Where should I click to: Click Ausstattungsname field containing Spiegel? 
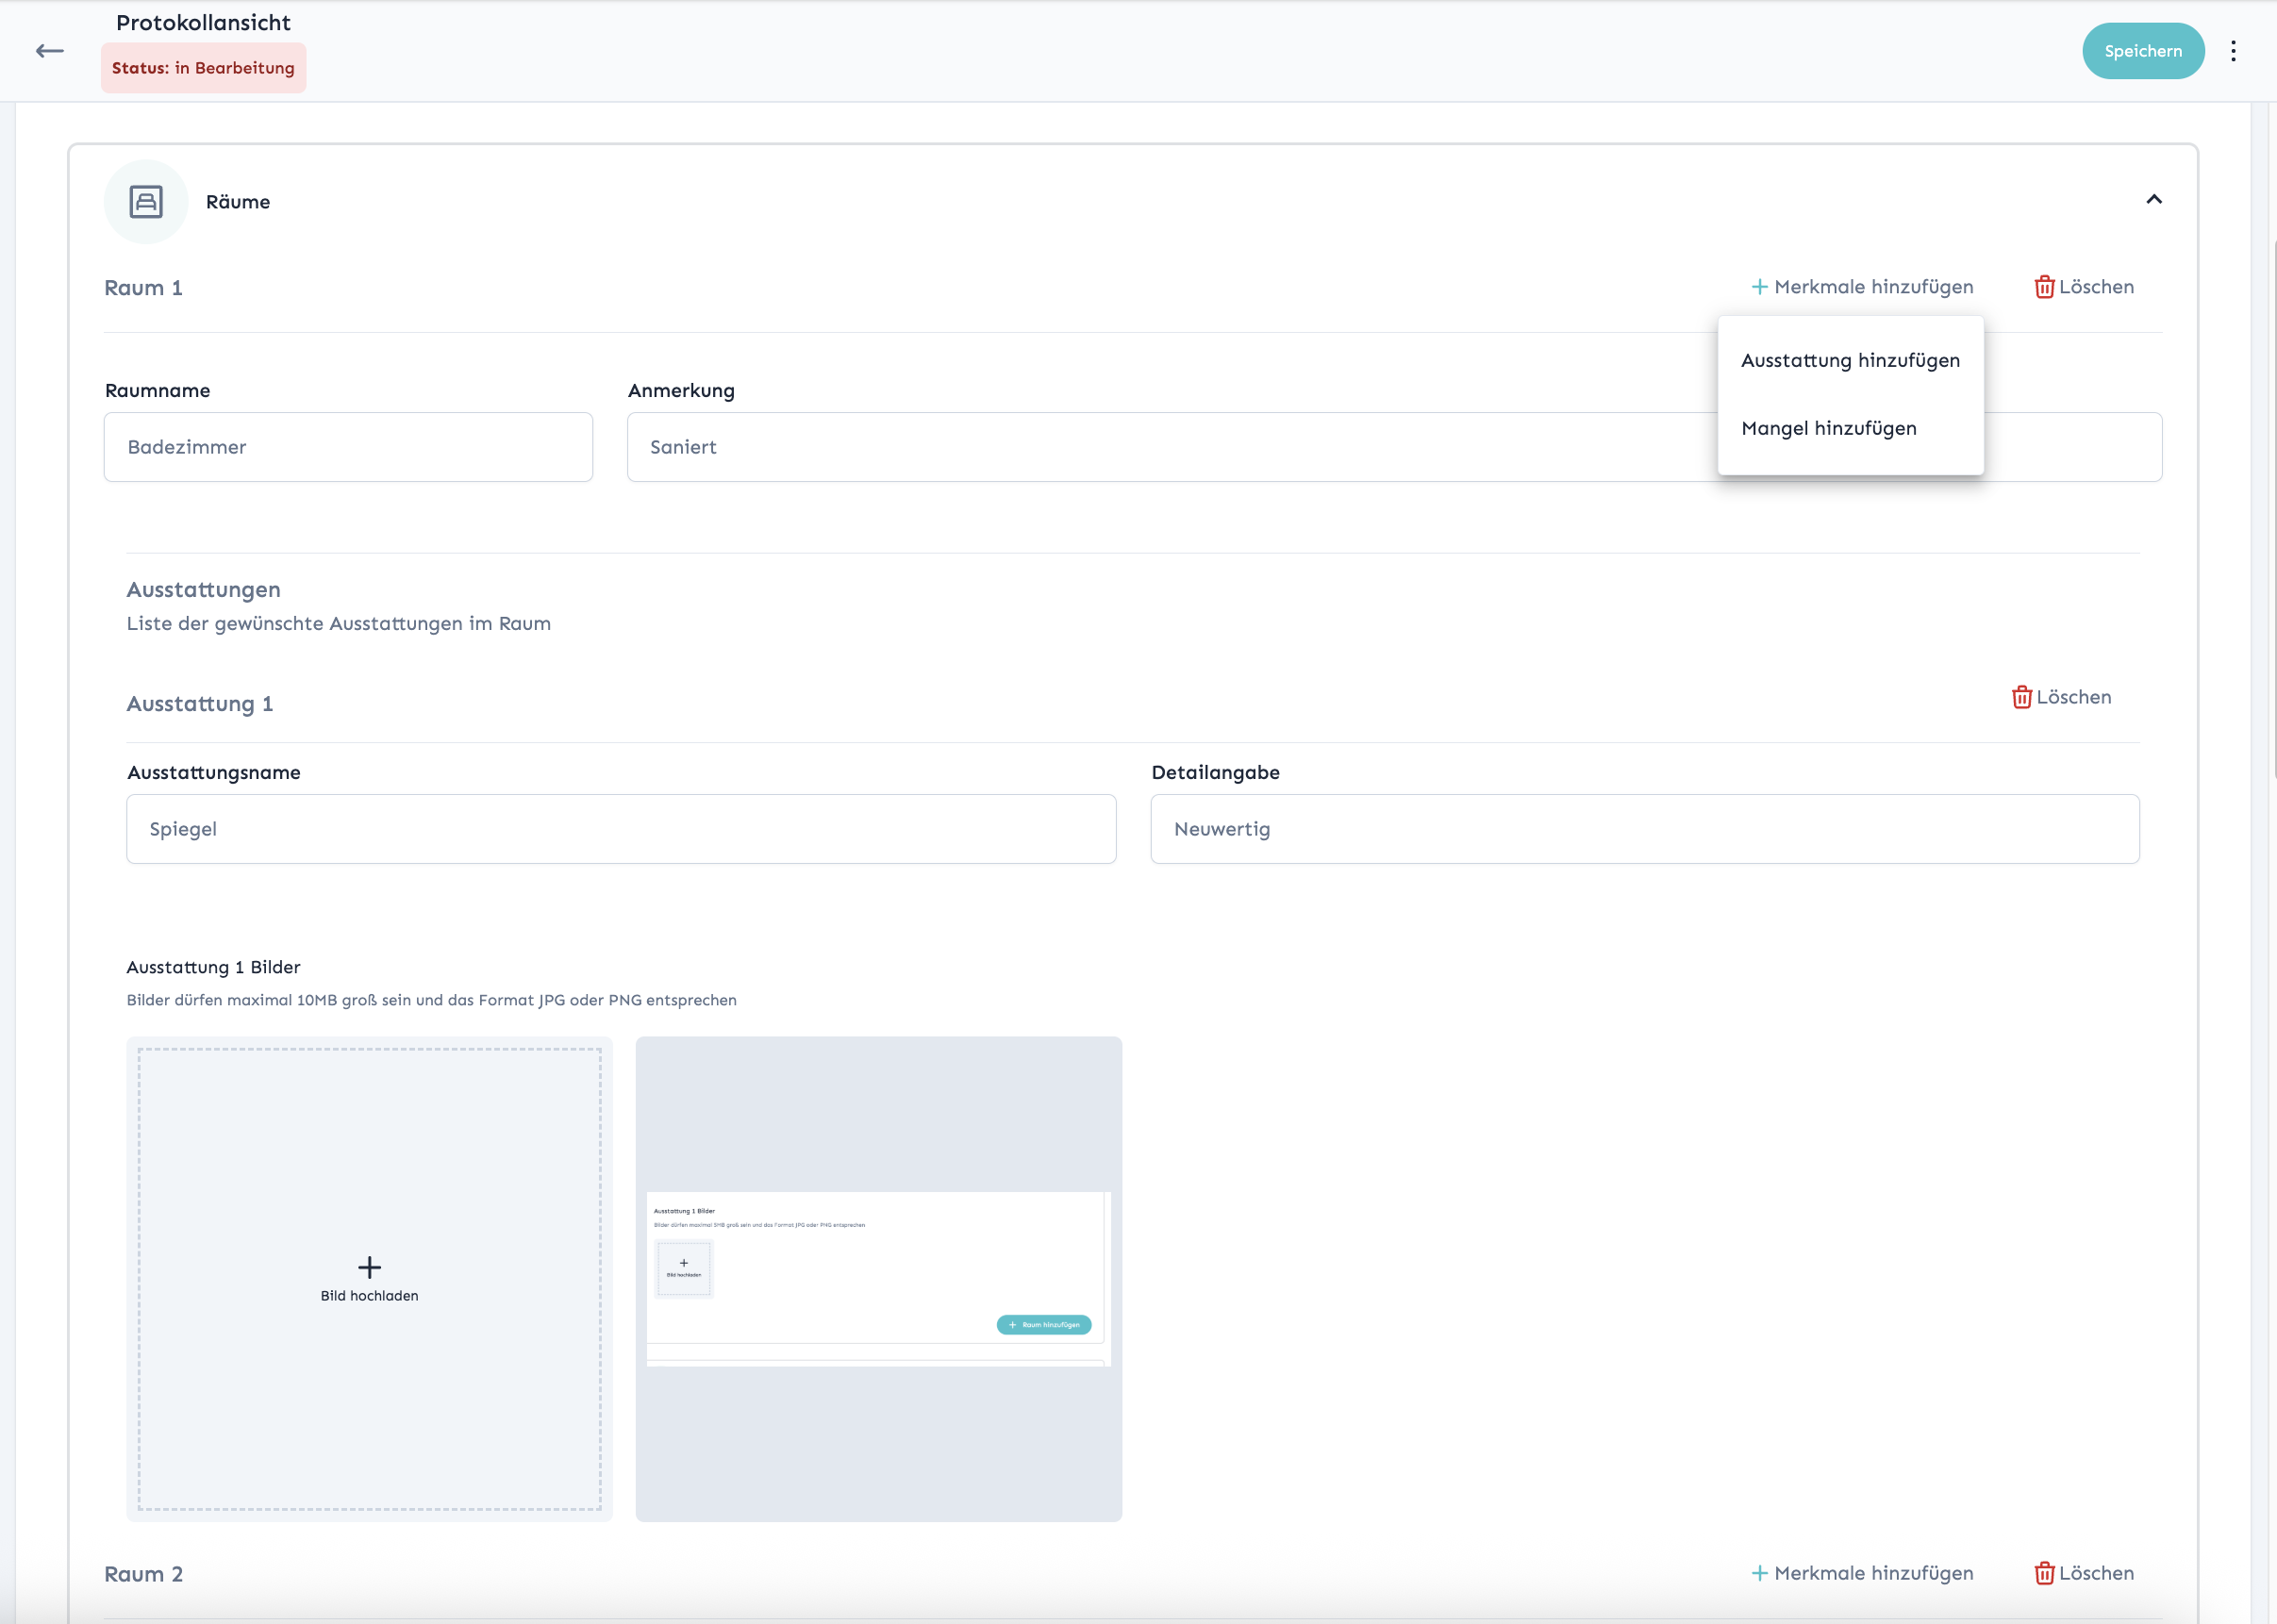[x=620, y=829]
